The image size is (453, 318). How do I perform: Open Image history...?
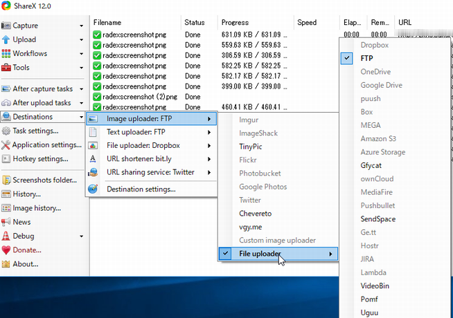37,208
